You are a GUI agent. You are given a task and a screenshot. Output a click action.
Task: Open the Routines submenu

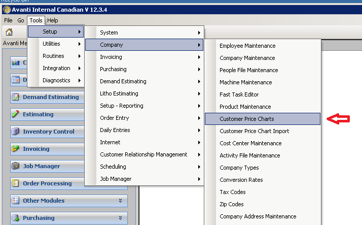point(56,56)
